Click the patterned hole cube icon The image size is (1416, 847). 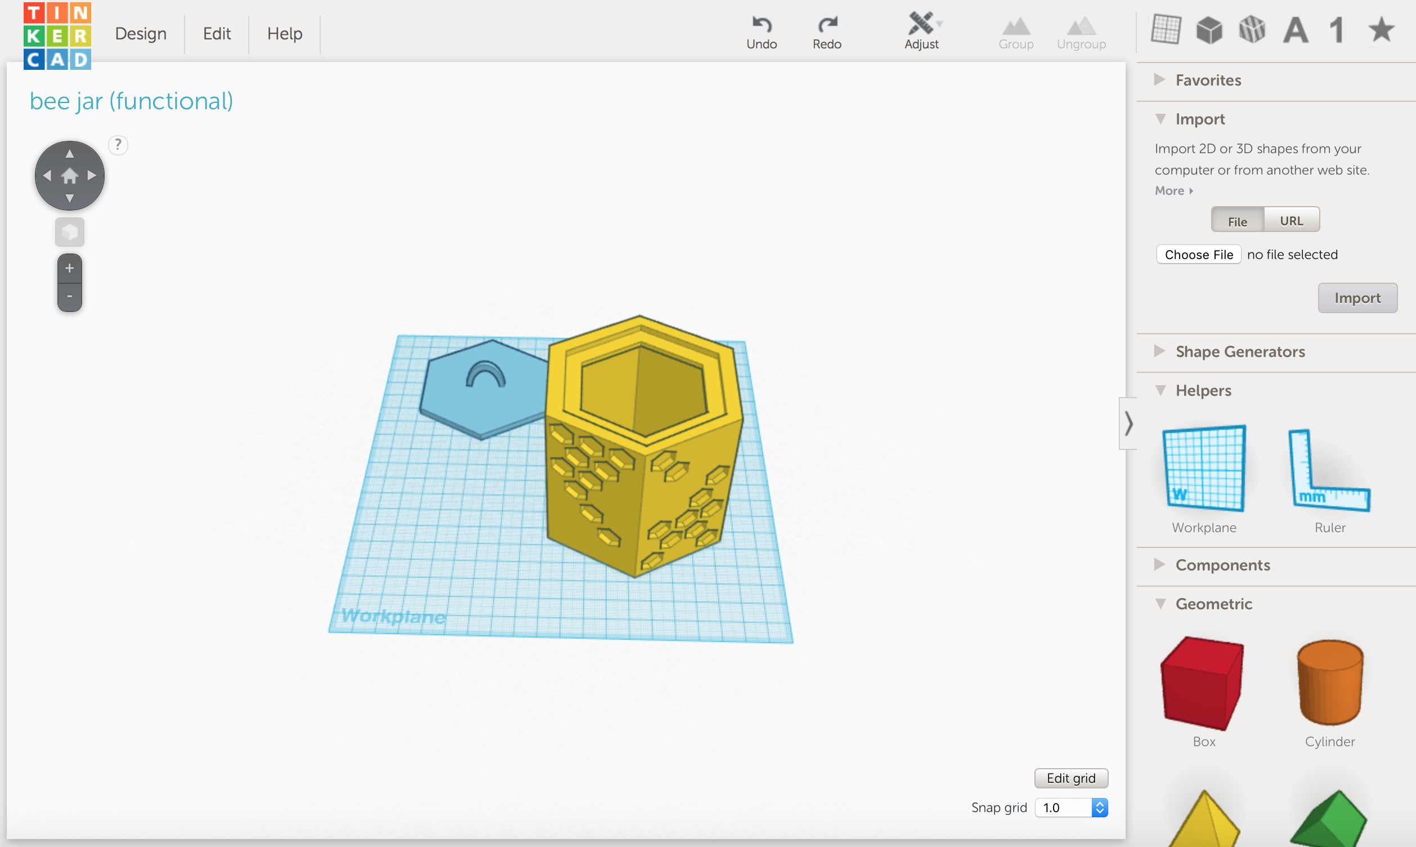coord(1252,30)
